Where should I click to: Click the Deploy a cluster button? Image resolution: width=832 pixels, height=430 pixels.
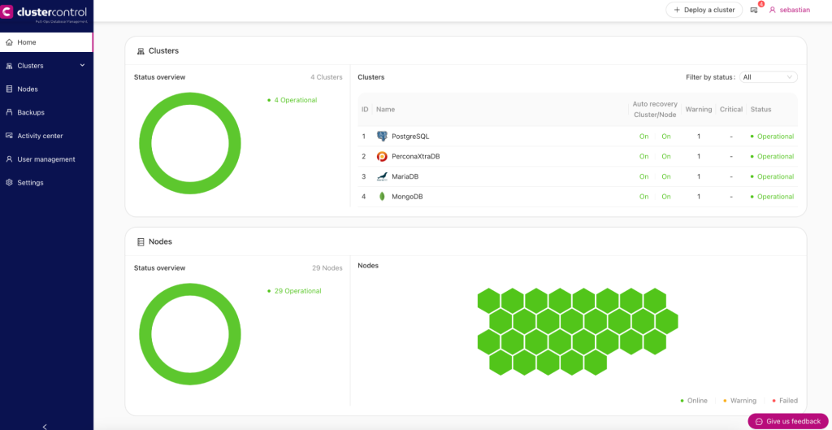(x=704, y=10)
